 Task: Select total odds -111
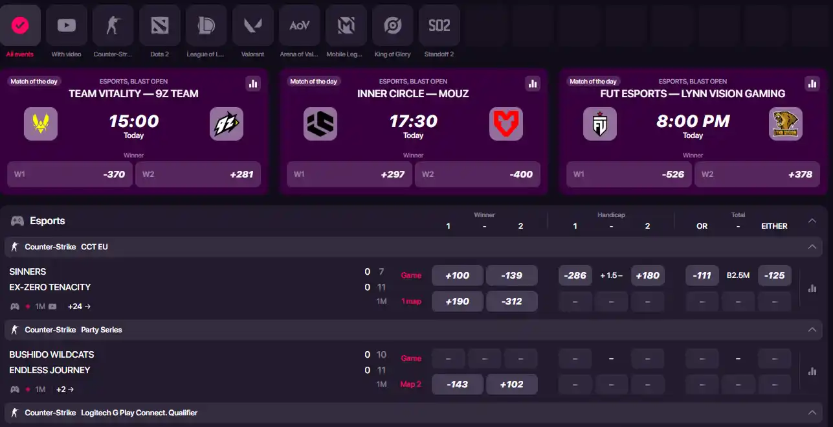[x=702, y=275]
